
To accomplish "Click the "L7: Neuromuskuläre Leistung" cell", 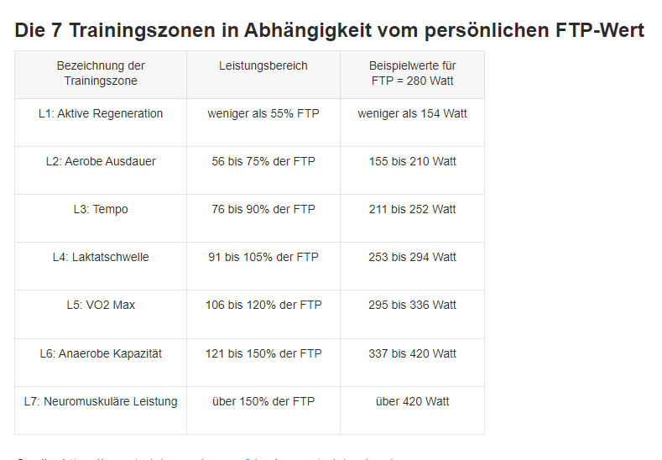I will coord(101,401).
